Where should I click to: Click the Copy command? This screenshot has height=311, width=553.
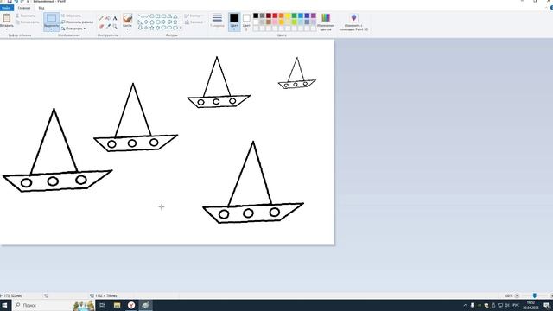28,22
